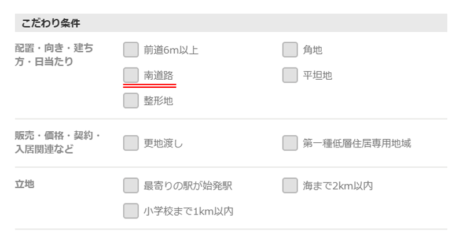This screenshot has width=463, height=237.
Task: Click the こだわり条件 section header
Action: (51, 23)
